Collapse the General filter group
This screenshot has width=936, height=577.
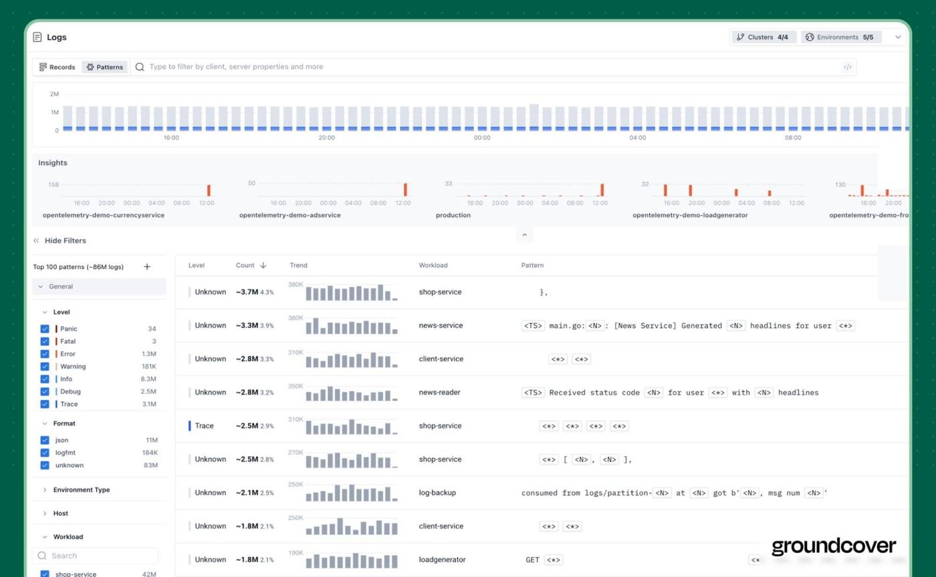pyautogui.click(x=99, y=286)
